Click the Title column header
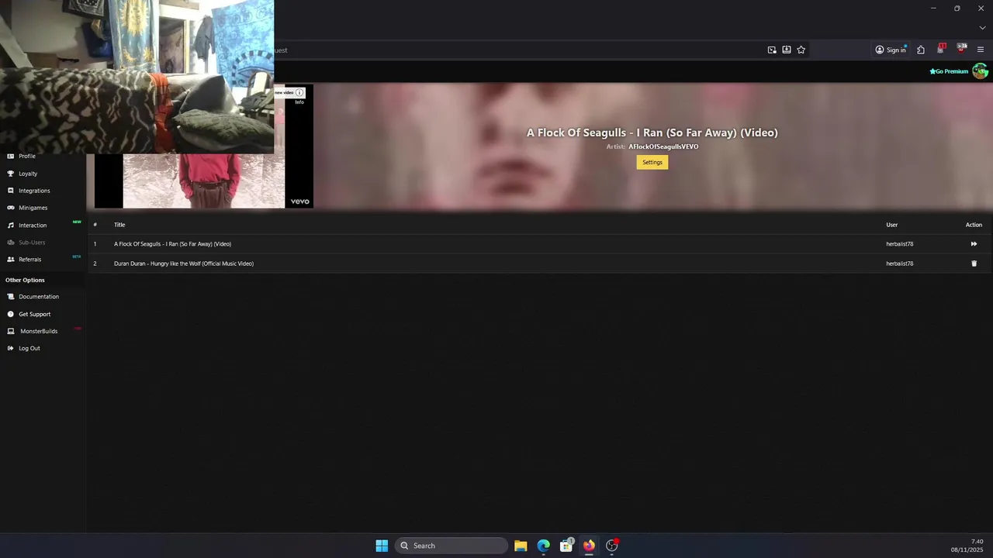 (x=119, y=225)
